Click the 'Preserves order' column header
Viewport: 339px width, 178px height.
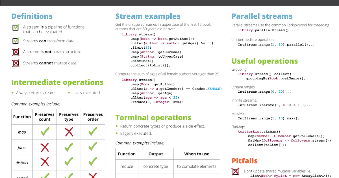pyautogui.click(x=93, y=117)
